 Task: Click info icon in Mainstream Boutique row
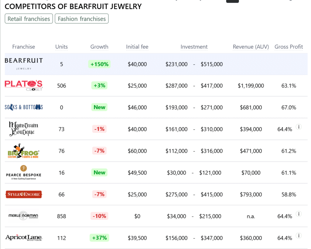click(x=299, y=127)
